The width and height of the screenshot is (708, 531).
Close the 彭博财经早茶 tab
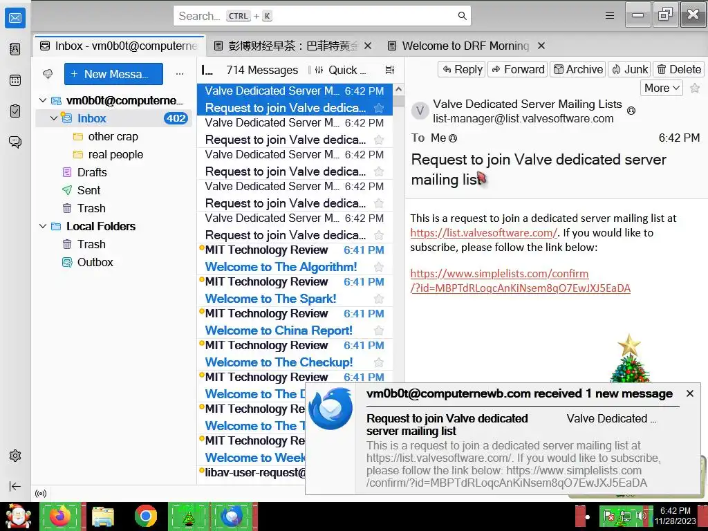[368, 46]
